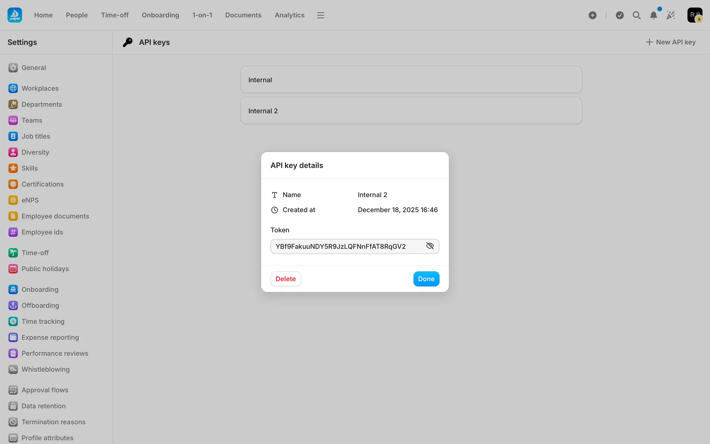The height and width of the screenshot is (444, 710).
Task: Open Approval flows settings
Action: pyautogui.click(x=45, y=390)
